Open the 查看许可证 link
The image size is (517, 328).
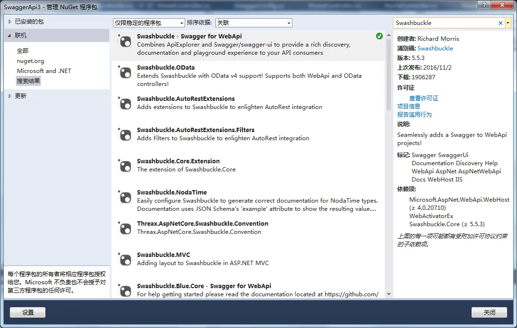point(424,98)
